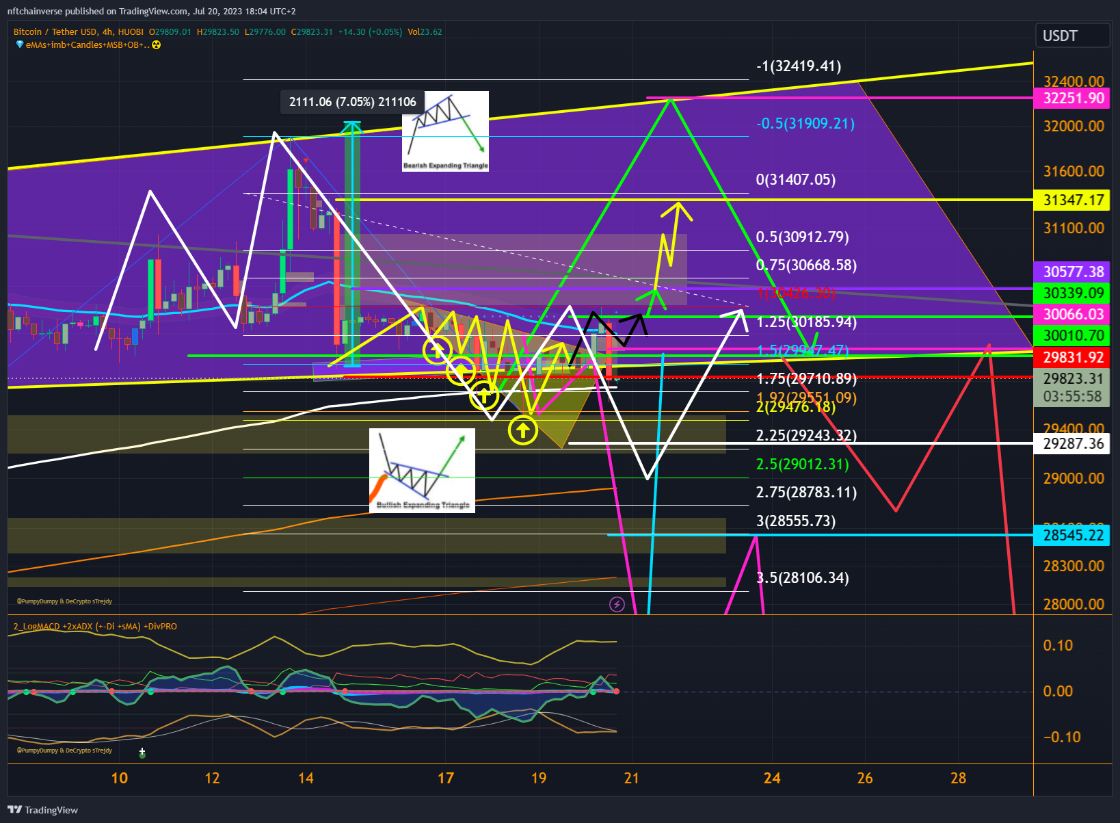1120x823 pixels.
Task: Click date 12 on the time axis
Action: (213, 778)
